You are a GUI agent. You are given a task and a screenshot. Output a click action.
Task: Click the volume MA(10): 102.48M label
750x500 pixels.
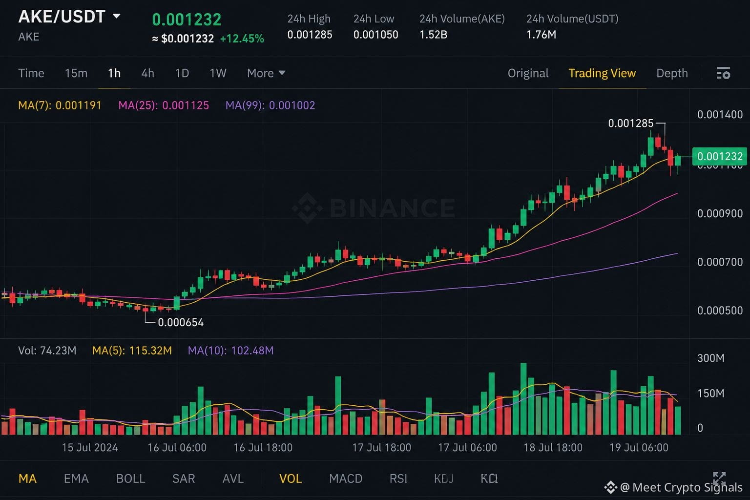(230, 351)
